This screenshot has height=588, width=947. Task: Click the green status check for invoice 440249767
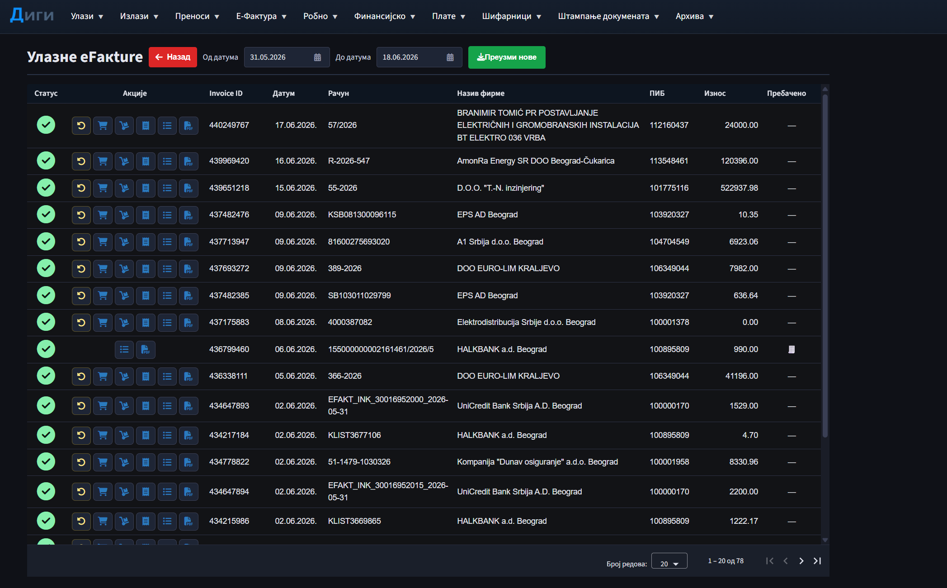point(46,125)
